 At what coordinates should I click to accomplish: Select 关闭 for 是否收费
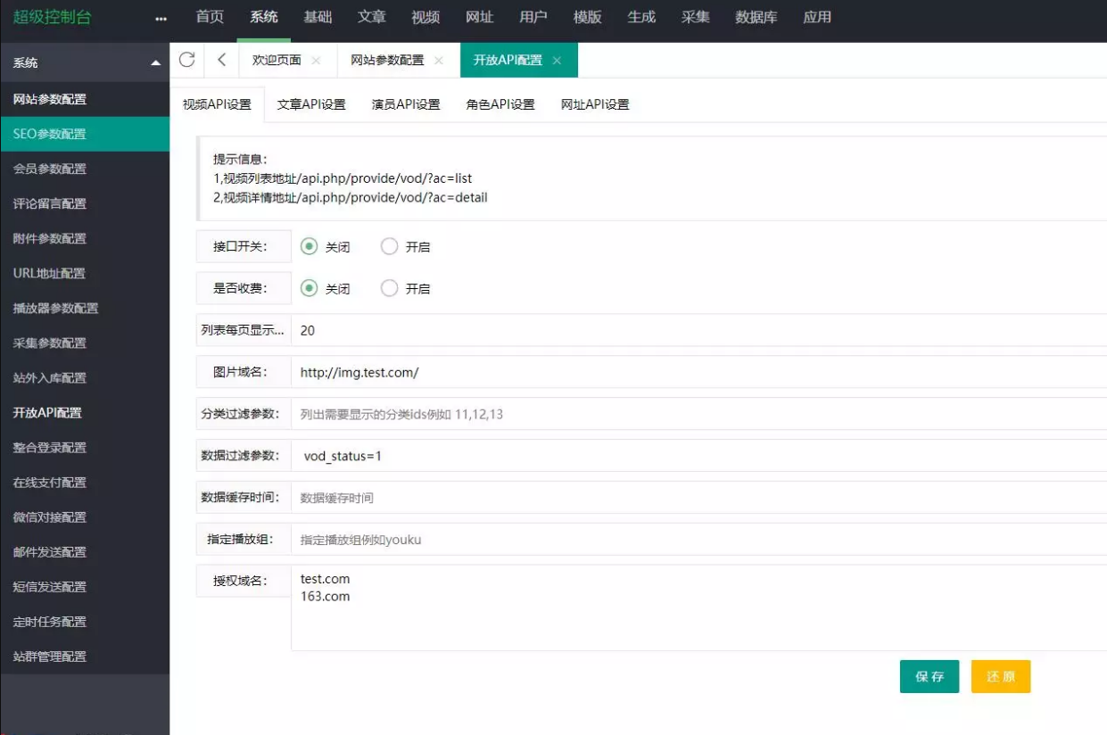tap(309, 288)
